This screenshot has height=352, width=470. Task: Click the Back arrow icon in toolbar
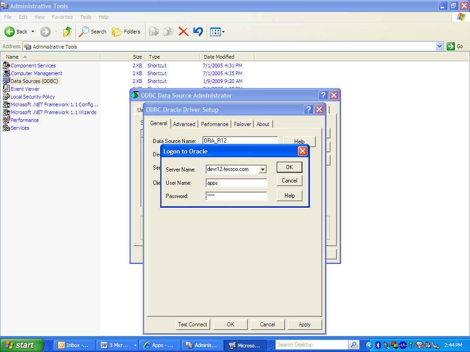10,32
